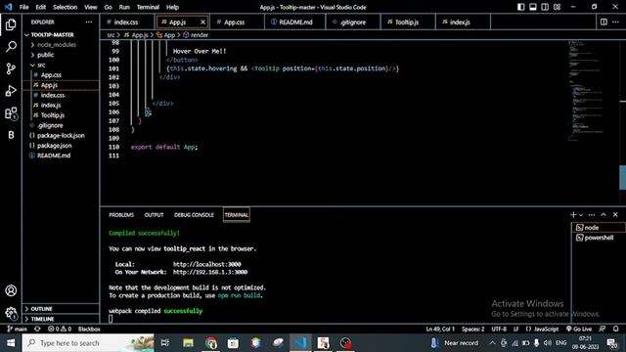Click the synchronize changes icon in status bar

37,329
